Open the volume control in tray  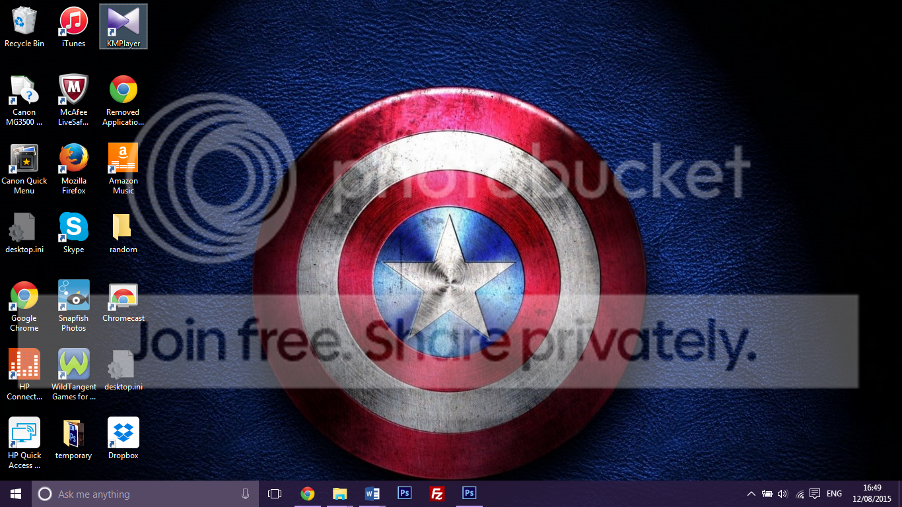tap(783, 494)
